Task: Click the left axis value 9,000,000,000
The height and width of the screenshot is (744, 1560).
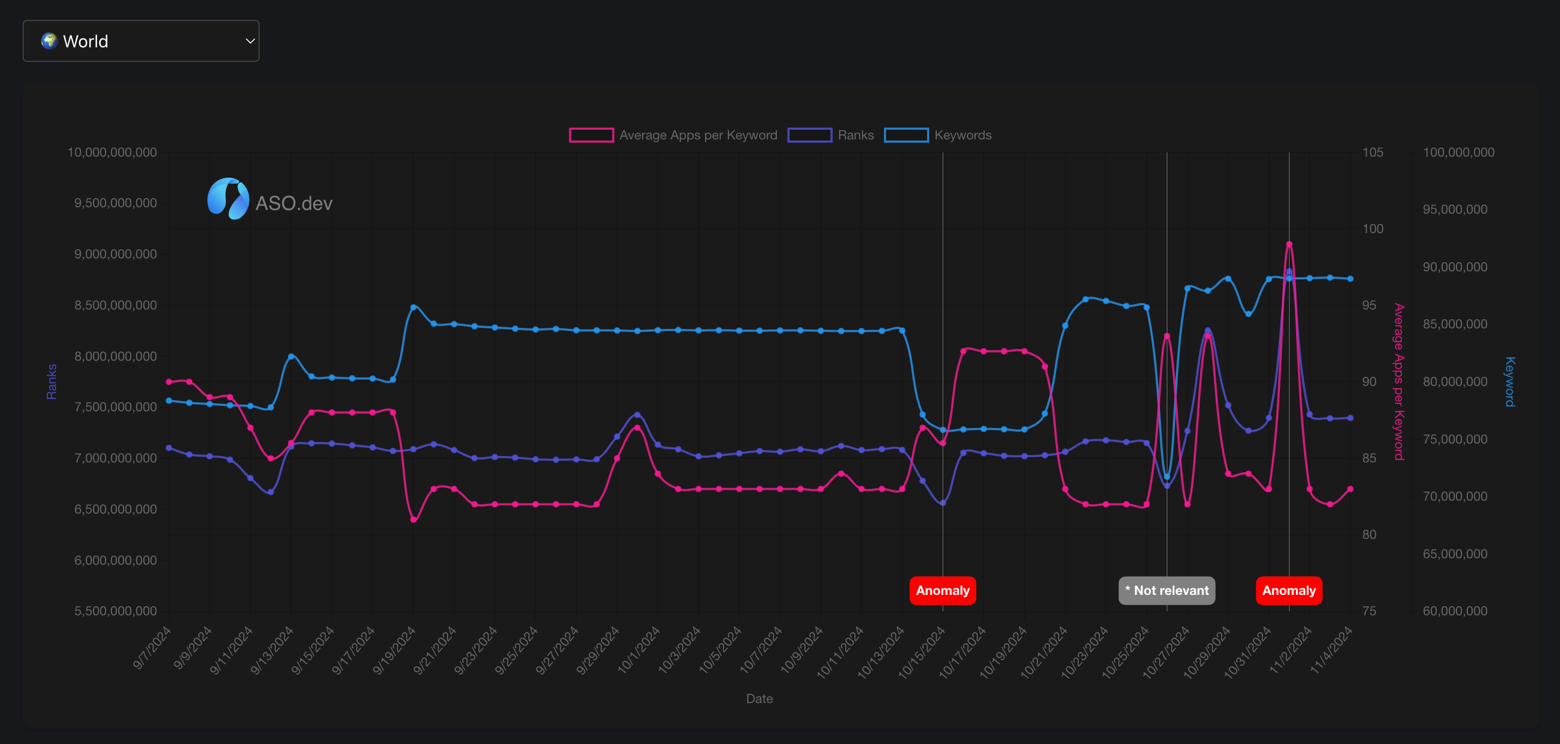Action: point(116,254)
